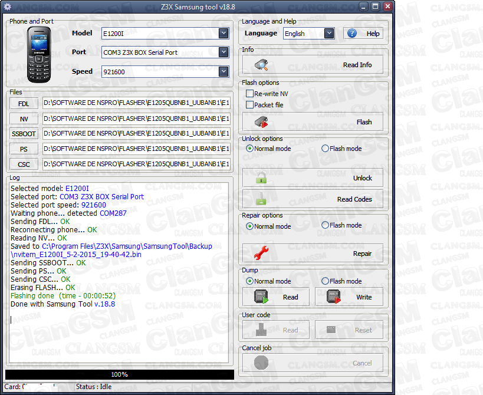Click the 'Selected port speed: 921600' log line
Image resolution: width=483 pixels, height=395 pixels.
pyautogui.click(x=58, y=205)
